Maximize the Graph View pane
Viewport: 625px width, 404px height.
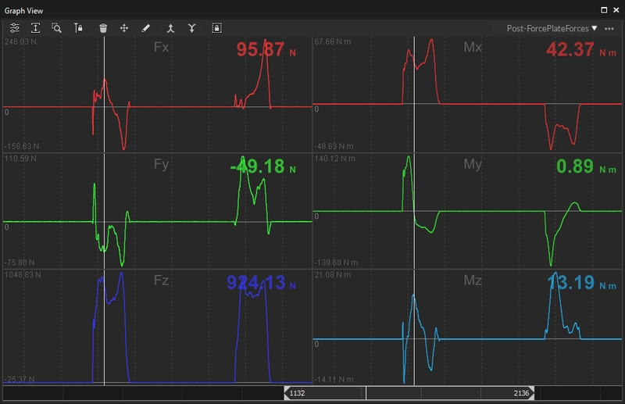click(x=604, y=10)
